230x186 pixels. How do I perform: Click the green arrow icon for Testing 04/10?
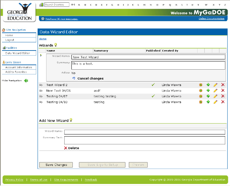click(x=208, y=102)
